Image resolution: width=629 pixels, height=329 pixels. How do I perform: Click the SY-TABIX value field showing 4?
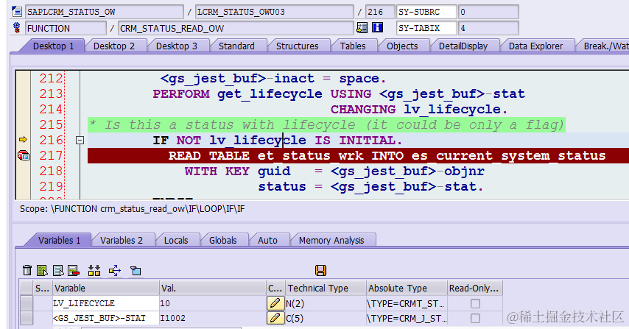coord(488,28)
